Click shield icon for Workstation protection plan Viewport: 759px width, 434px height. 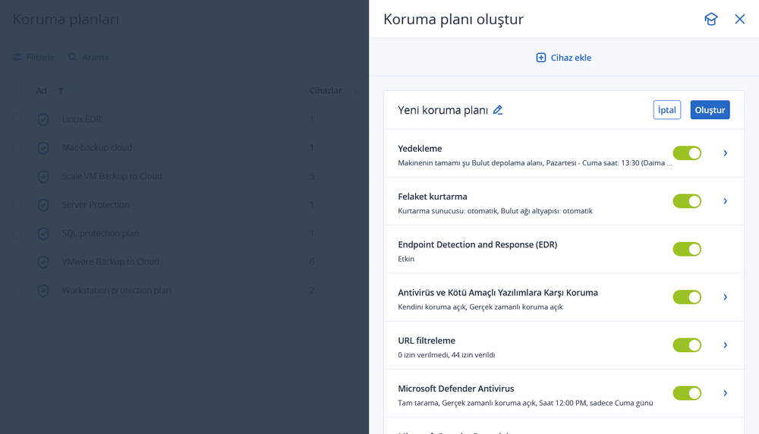43,291
